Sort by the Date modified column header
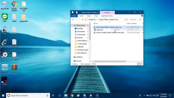The image size is (174, 98). [x=132, y=23]
